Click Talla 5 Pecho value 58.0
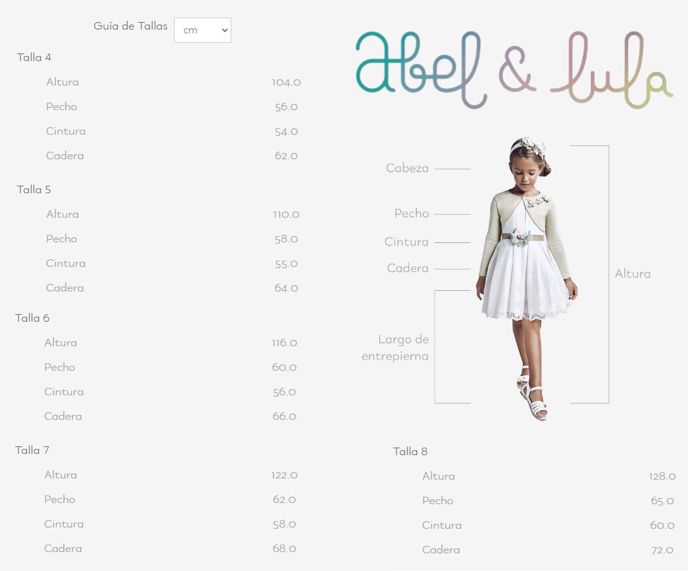This screenshot has height=571, width=688. (286, 239)
